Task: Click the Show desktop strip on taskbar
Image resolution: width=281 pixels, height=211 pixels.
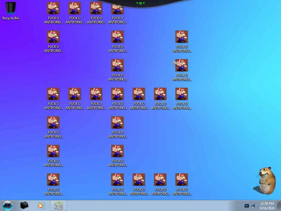Action: pos(279,206)
